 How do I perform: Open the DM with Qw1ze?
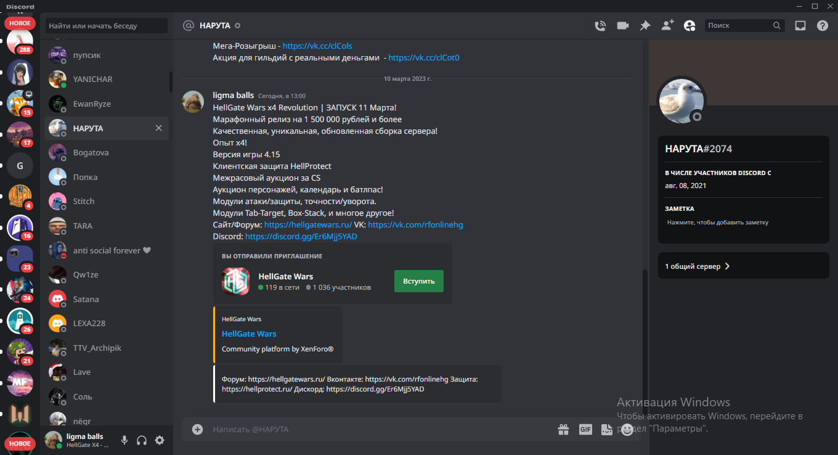pos(107,274)
